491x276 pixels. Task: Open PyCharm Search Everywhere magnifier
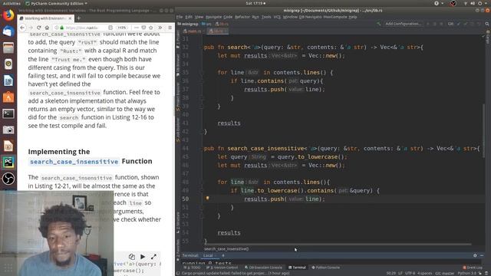(487, 24)
